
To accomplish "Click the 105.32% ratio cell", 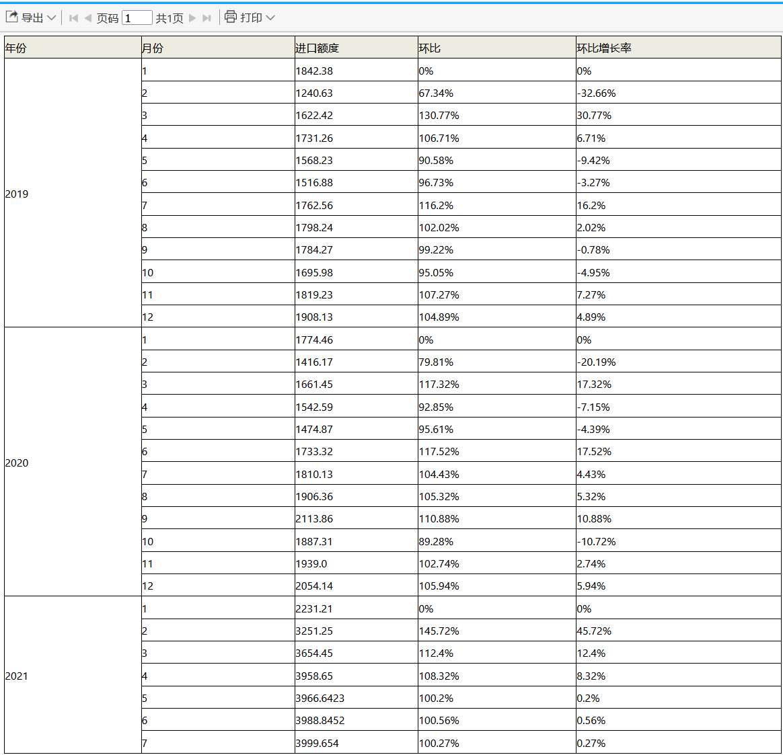I will click(497, 496).
